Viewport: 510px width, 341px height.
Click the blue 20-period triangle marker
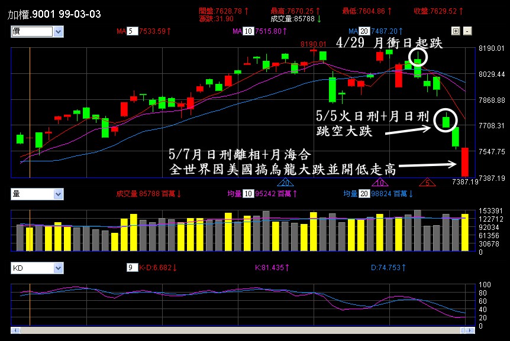click(x=286, y=183)
